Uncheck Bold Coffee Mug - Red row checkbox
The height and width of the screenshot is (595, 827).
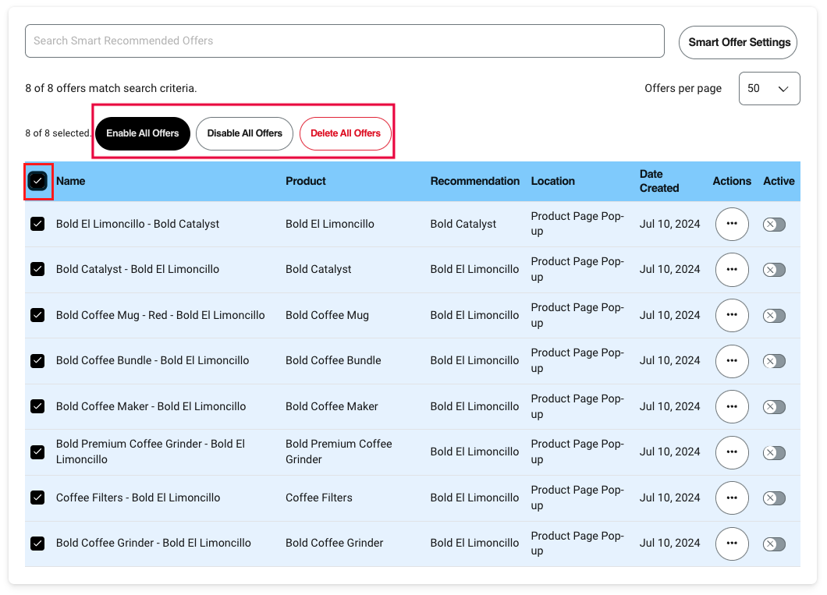(37, 315)
